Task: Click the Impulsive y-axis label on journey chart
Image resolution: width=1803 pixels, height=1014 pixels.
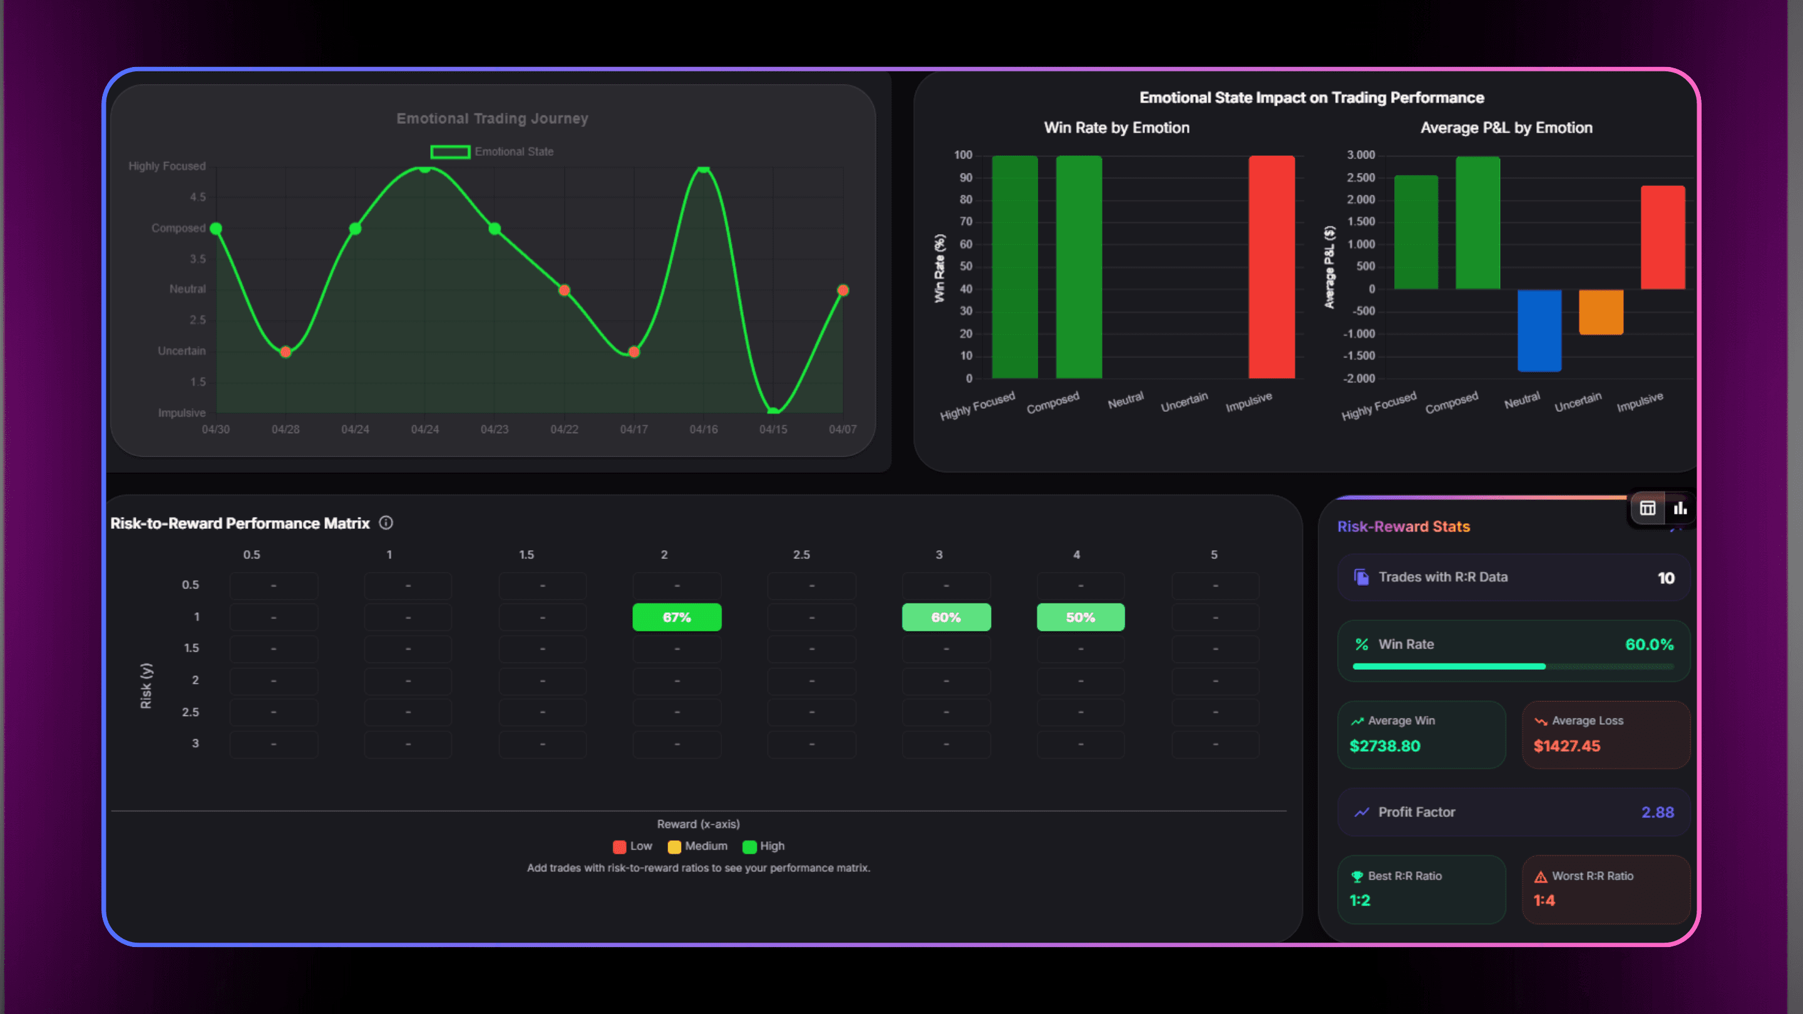Action: tap(182, 413)
